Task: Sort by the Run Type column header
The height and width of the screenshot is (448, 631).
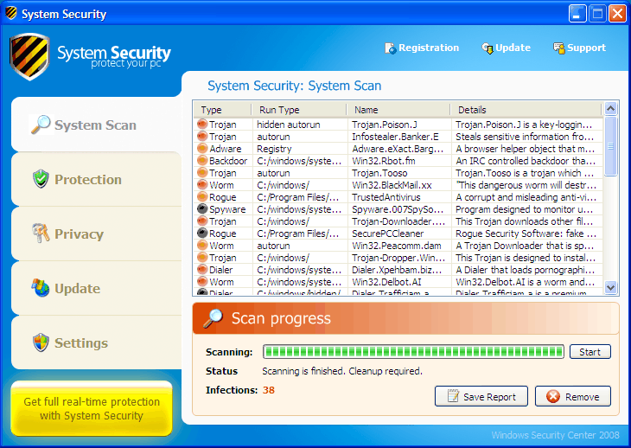Action: coord(299,110)
